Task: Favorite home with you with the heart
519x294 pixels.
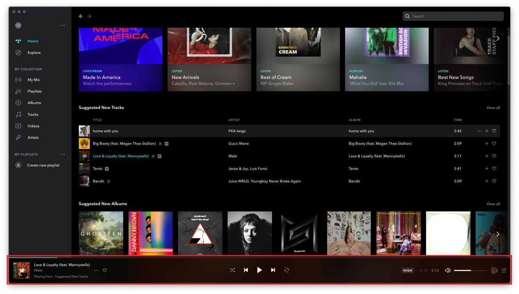Action: pos(494,131)
